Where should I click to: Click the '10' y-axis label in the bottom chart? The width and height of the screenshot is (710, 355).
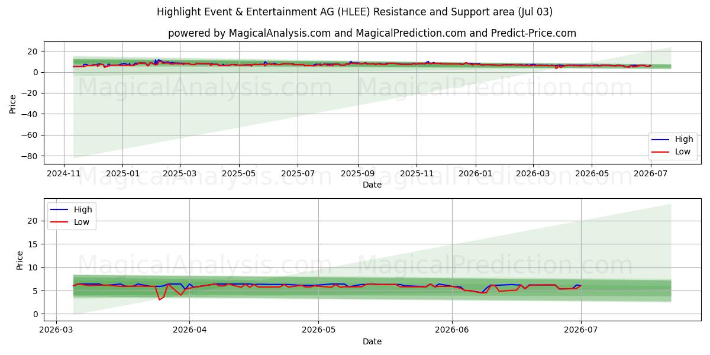point(34,267)
